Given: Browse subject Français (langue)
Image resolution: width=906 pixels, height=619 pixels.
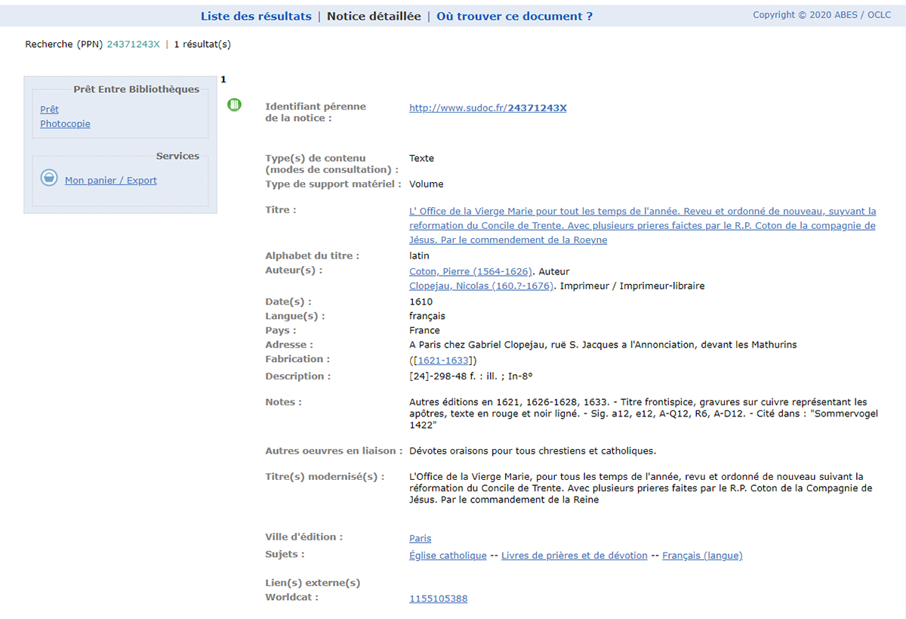Looking at the screenshot, I should tap(702, 556).
